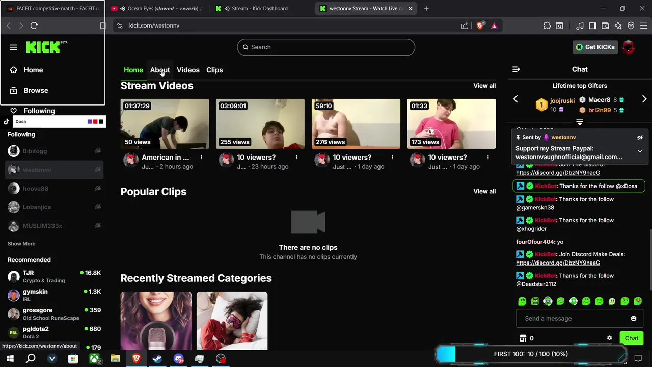Select the channel Home tab
This screenshot has width=652, height=367.
point(133,70)
